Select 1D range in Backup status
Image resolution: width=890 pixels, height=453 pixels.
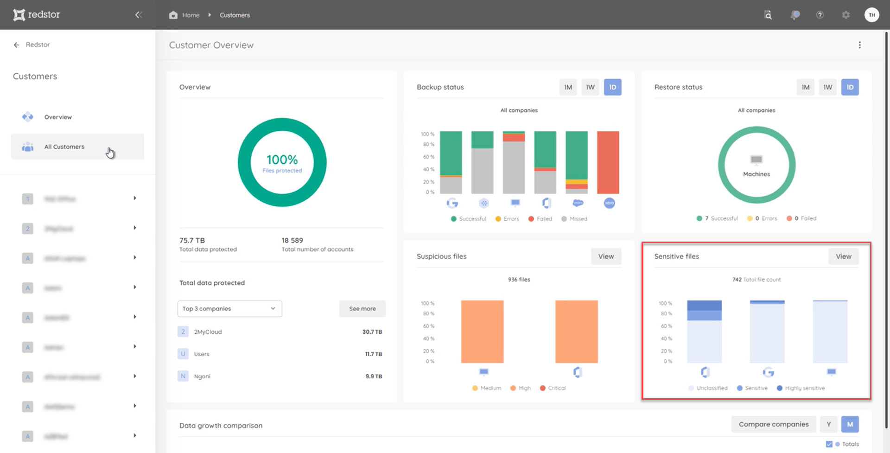612,87
